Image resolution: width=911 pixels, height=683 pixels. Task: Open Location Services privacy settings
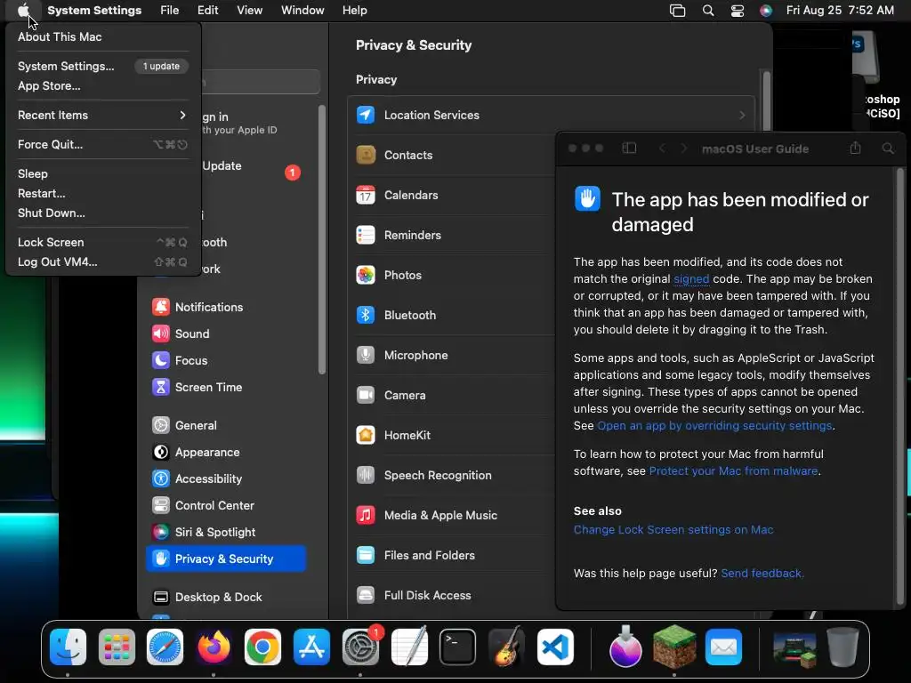pos(551,115)
